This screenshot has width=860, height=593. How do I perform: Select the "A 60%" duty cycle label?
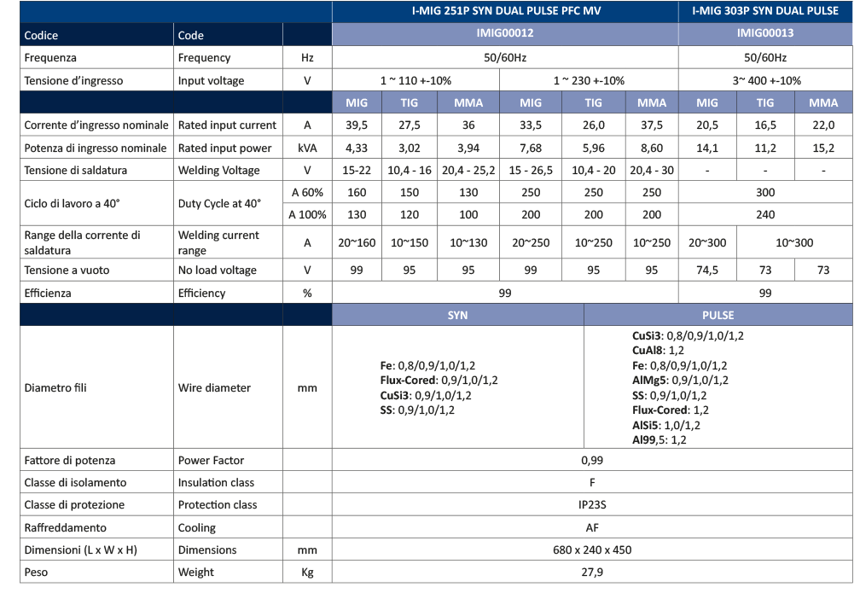click(x=307, y=193)
